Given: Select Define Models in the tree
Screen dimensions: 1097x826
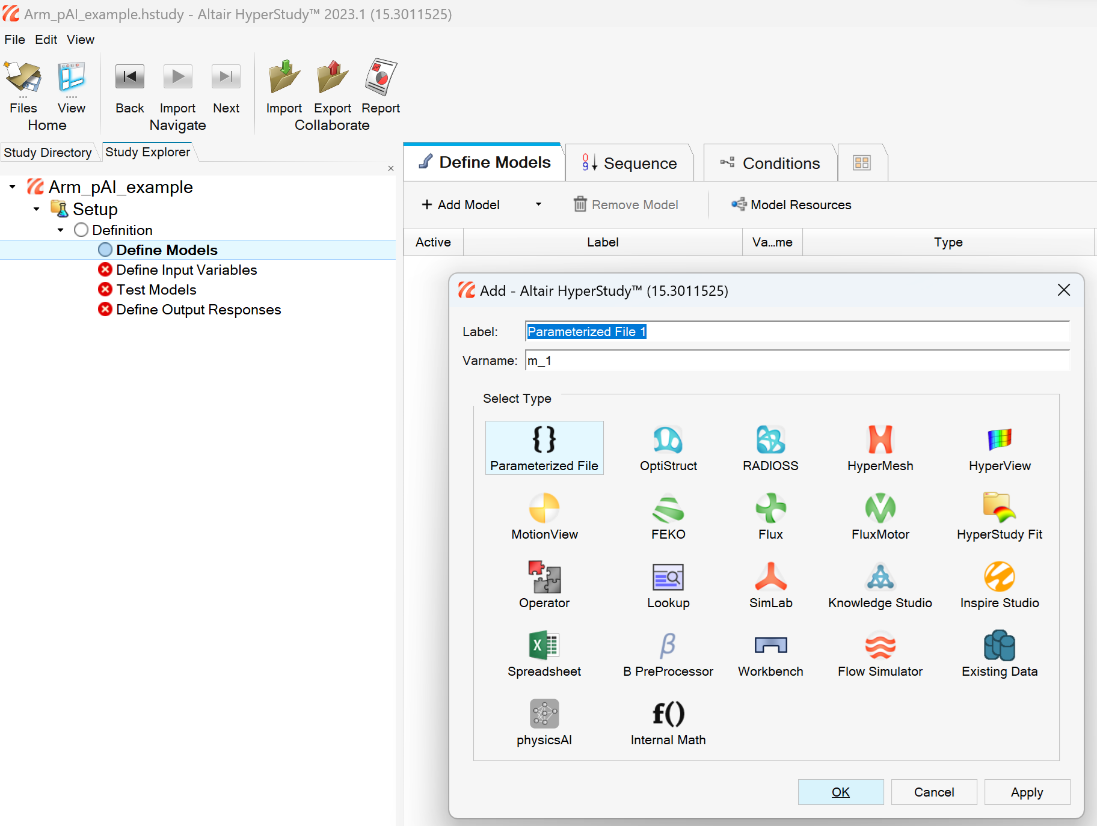Looking at the screenshot, I should (167, 250).
